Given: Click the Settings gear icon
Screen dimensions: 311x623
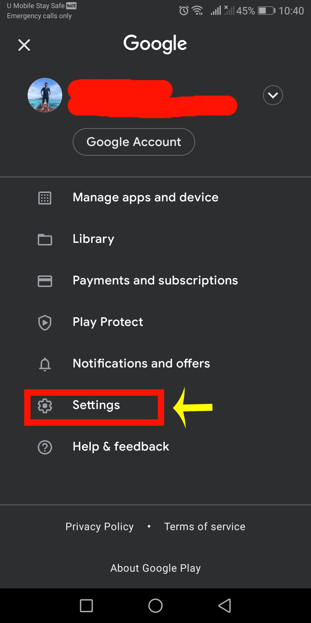Looking at the screenshot, I should (x=45, y=405).
